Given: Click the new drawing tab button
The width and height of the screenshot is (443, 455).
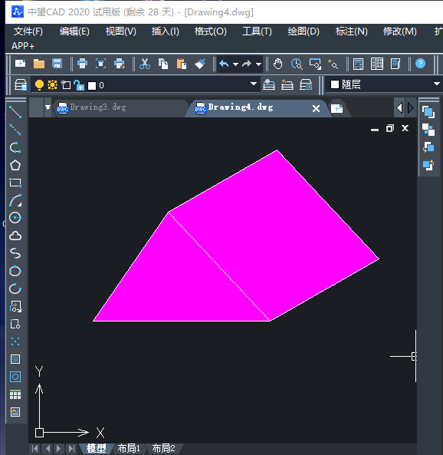Looking at the screenshot, I should (337, 109).
